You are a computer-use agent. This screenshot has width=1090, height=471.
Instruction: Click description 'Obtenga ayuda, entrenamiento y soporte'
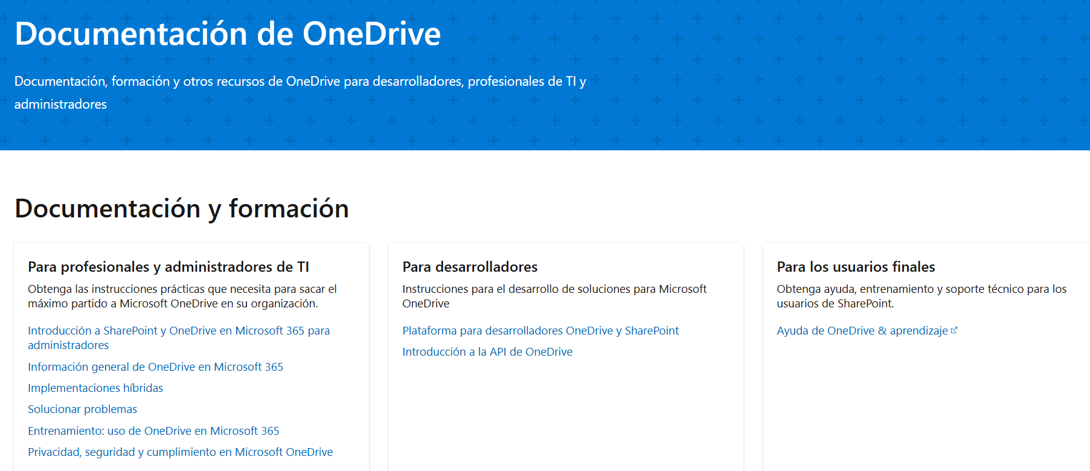(x=922, y=296)
